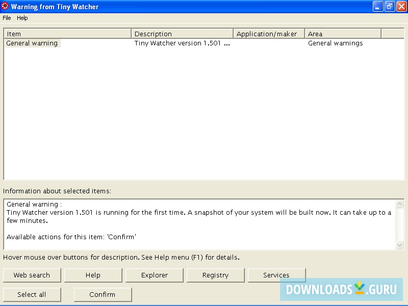Image resolution: width=408 pixels, height=306 pixels.
Task: Open Services via its button
Action: (276, 275)
